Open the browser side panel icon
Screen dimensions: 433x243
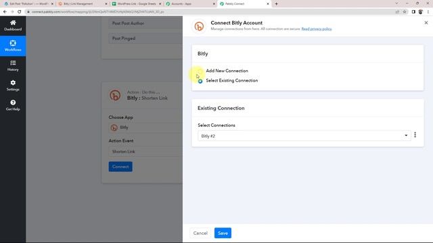click(x=413, y=12)
